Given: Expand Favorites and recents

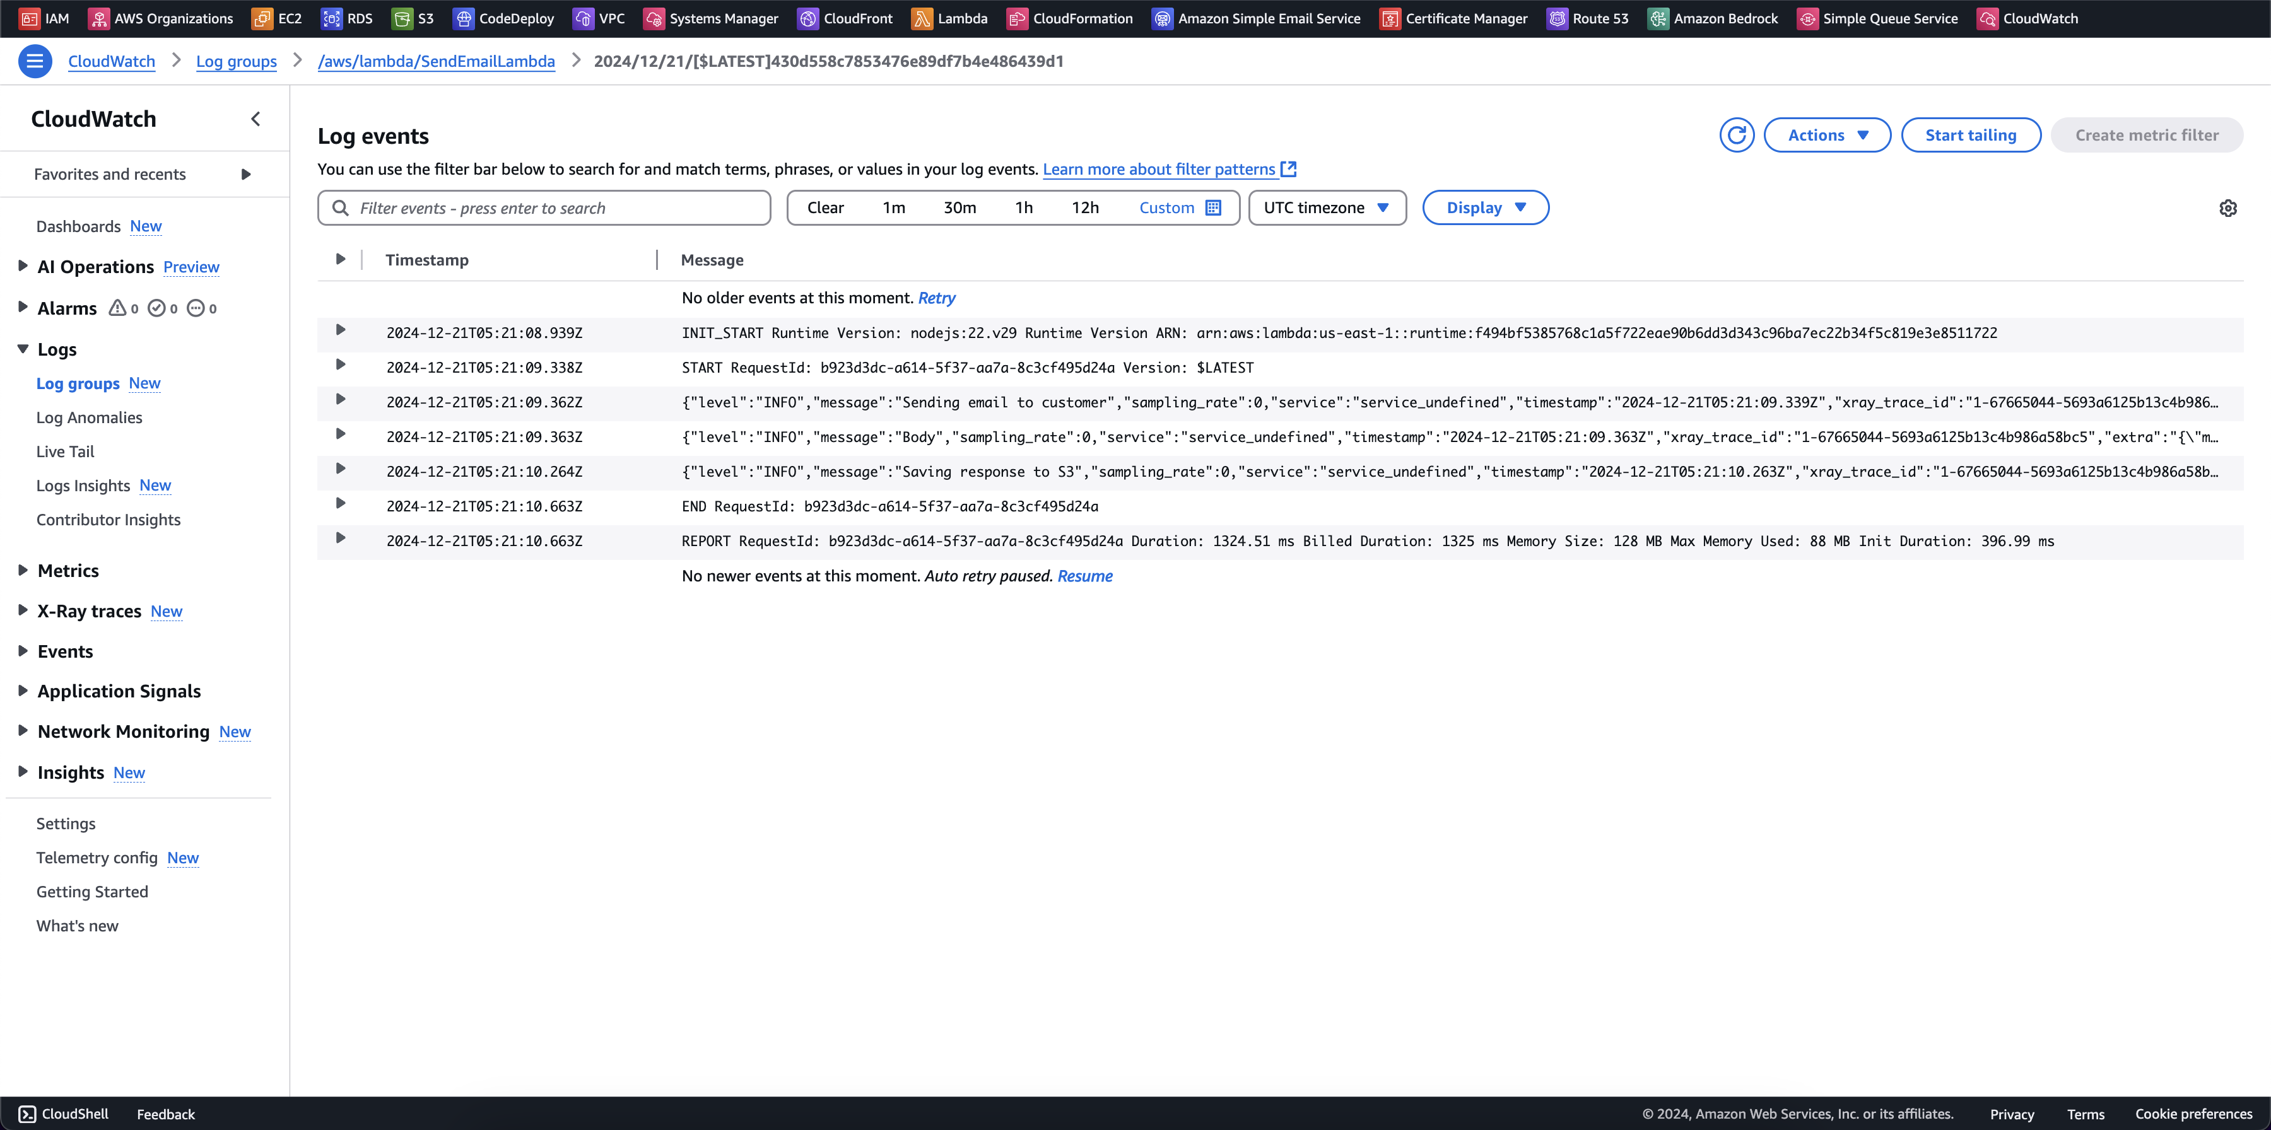Looking at the screenshot, I should pyautogui.click(x=246, y=175).
